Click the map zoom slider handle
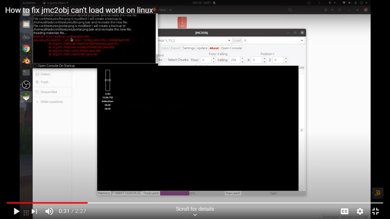This screenshot has height=219, width=390. coord(108,80)
